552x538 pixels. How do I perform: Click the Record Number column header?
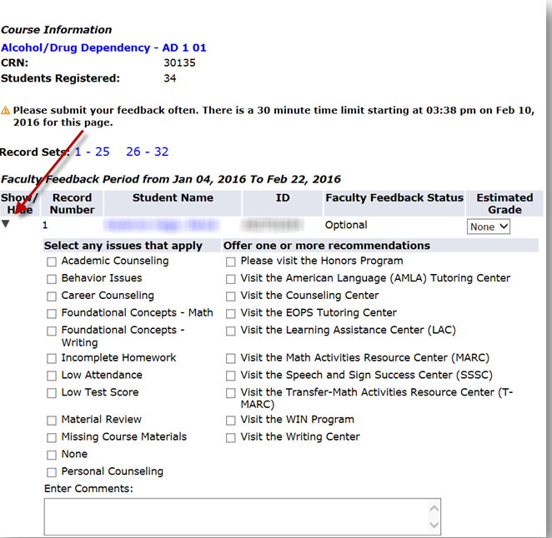click(x=73, y=203)
